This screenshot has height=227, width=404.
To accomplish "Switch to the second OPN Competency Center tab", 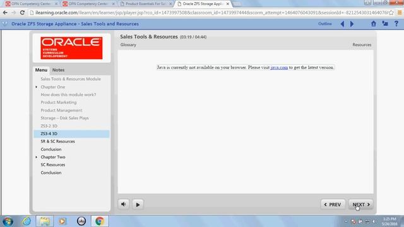I will (x=88, y=4).
